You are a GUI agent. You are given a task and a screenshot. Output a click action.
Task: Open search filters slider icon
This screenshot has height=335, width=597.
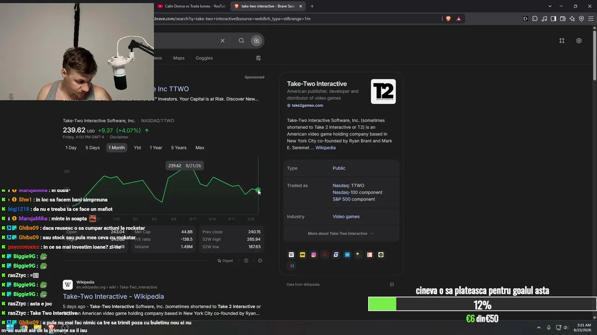pos(258,58)
